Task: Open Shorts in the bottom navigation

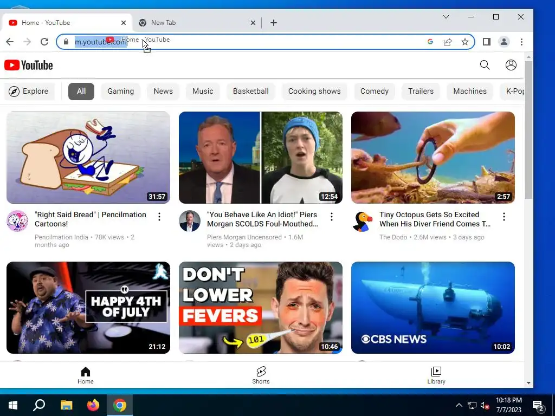Action: coord(261,375)
